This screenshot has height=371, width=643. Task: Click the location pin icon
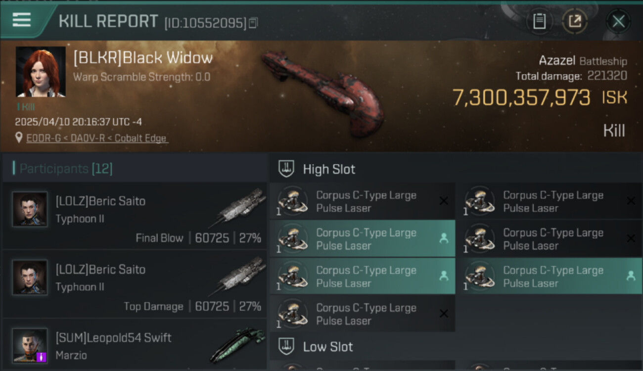19,138
